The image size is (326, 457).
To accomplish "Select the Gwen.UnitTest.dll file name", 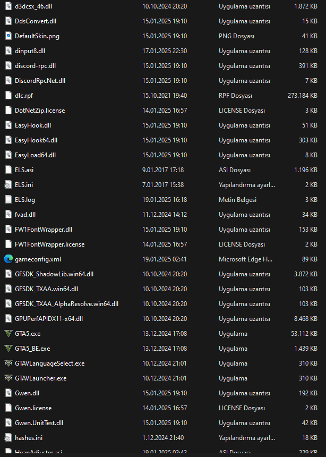I will (39, 423).
